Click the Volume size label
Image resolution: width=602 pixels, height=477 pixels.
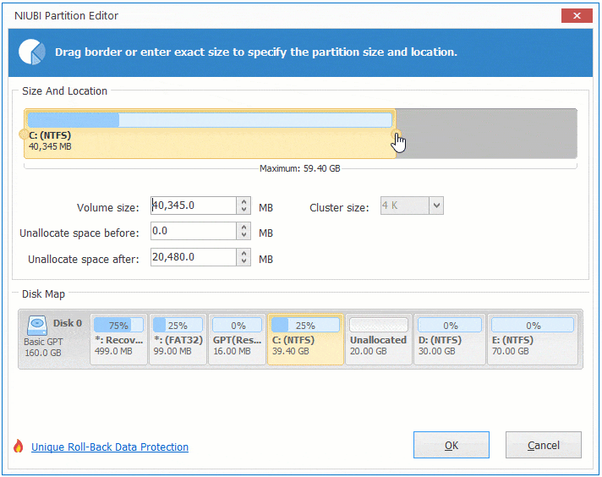(108, 208)
